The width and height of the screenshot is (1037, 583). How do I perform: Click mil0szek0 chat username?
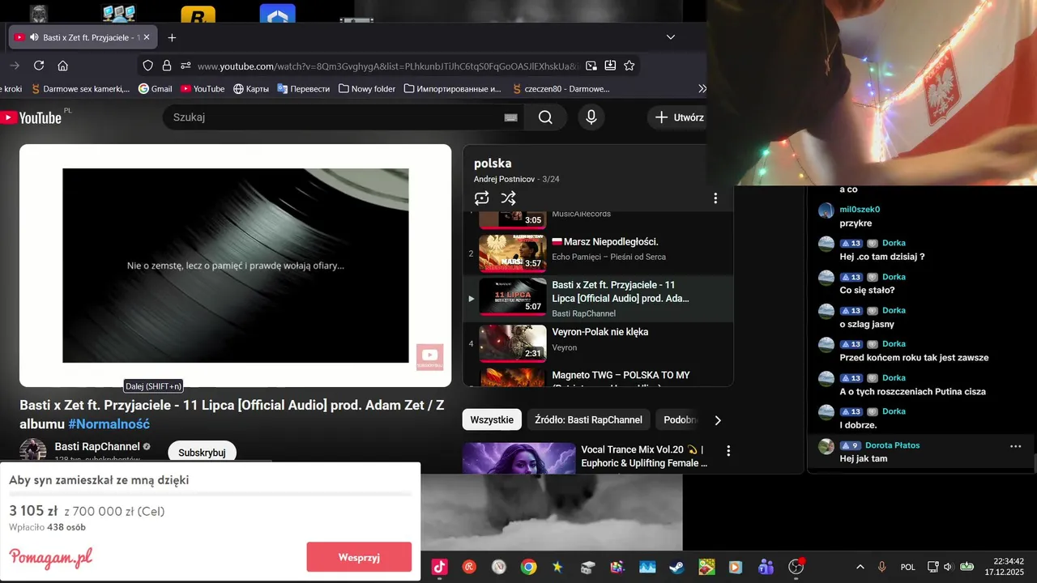860,210
